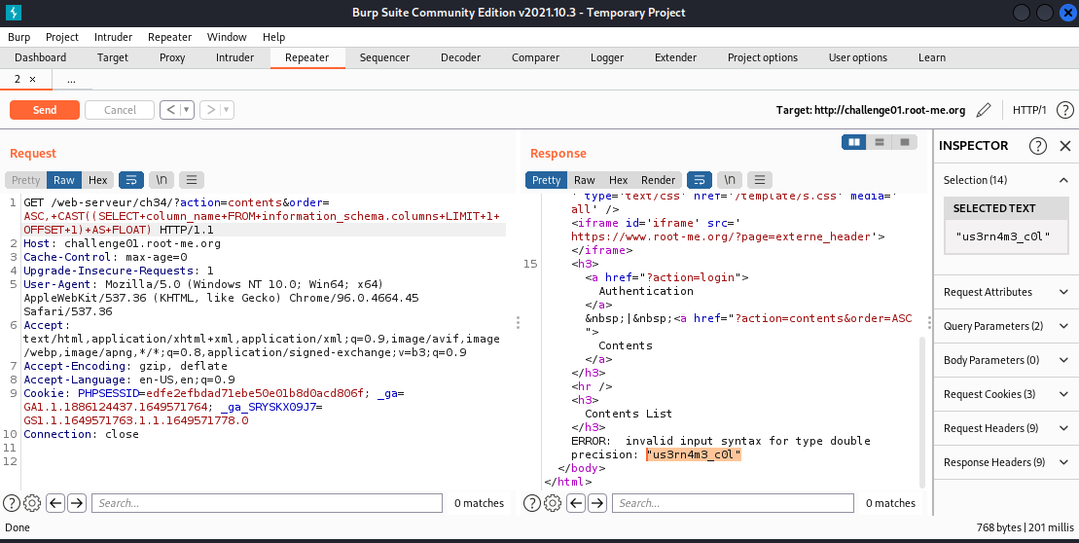Click the Cancel button

pos(120,110)
